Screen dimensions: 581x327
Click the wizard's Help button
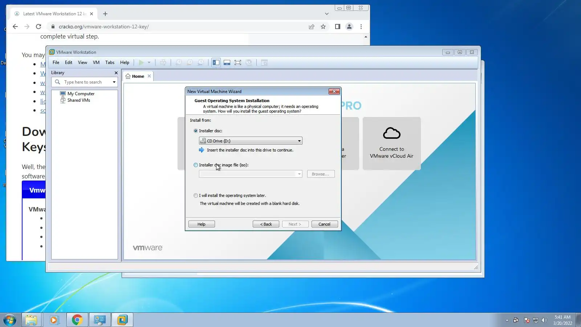click(202, 224)
